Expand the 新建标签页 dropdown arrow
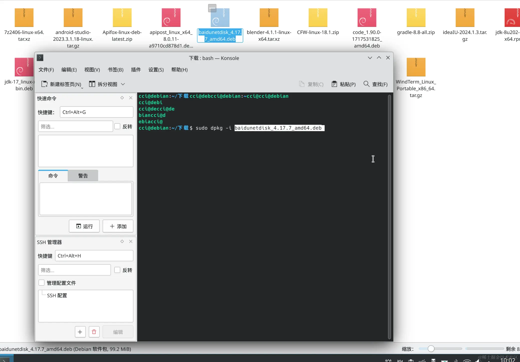This screenshot has height=362, width=520. pos(82,88)
